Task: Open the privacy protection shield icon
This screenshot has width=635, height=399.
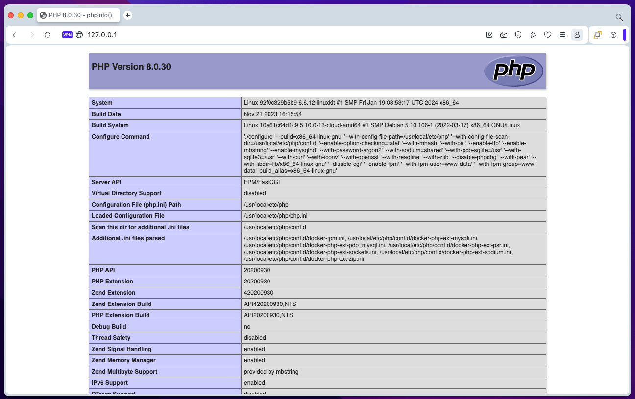Action: tap(518, 35)
